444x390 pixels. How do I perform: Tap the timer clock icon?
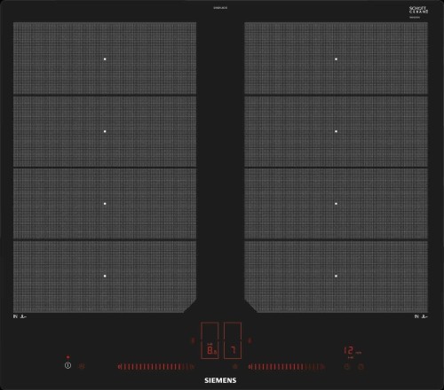(x=347, y=367)
